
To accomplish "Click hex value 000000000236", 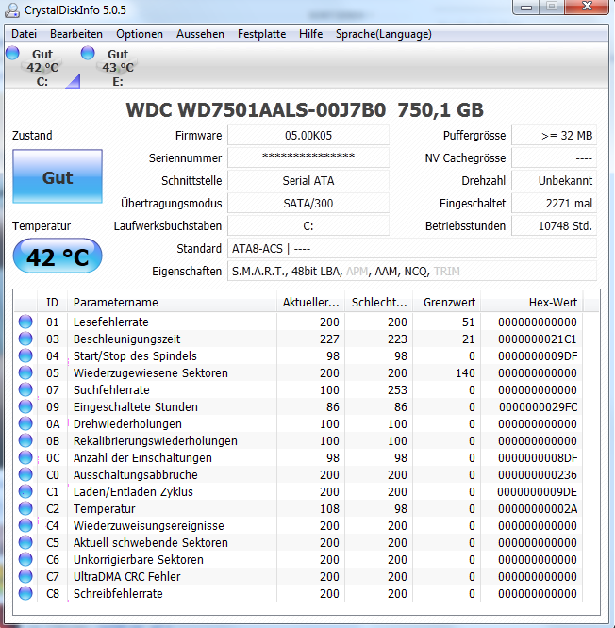I will click(538, 474).
